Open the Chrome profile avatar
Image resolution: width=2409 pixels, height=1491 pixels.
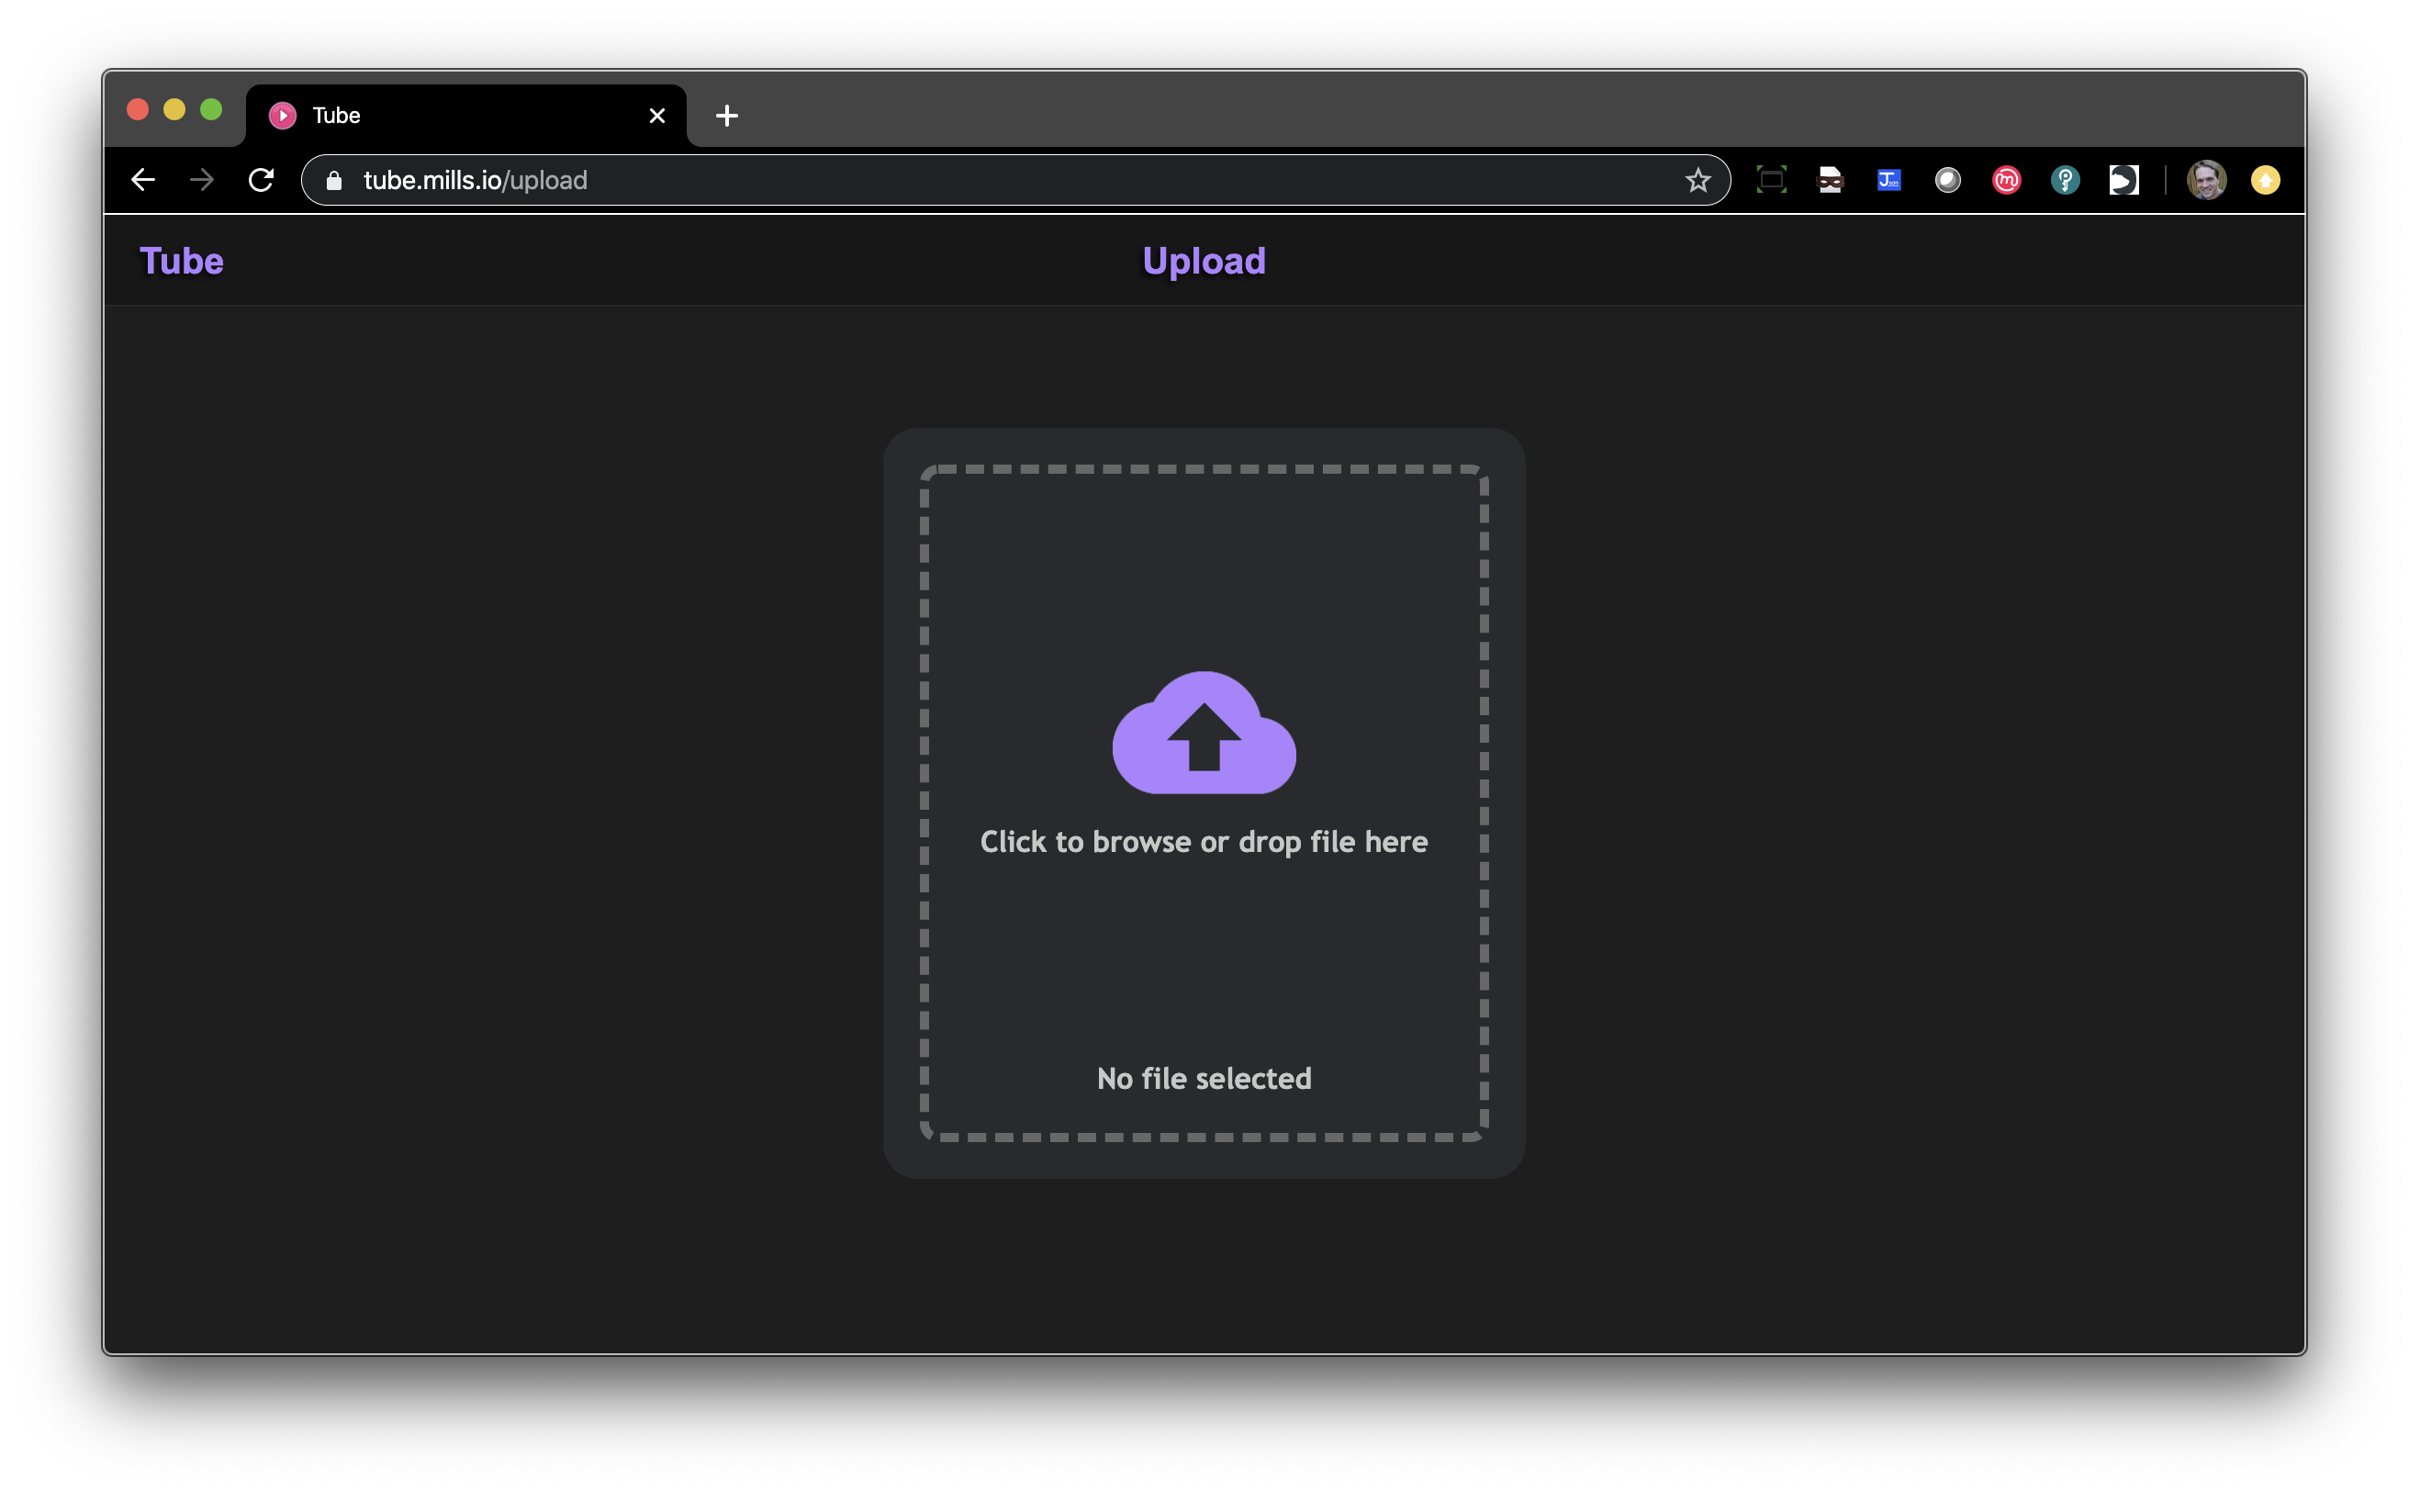coord(2206,181)
